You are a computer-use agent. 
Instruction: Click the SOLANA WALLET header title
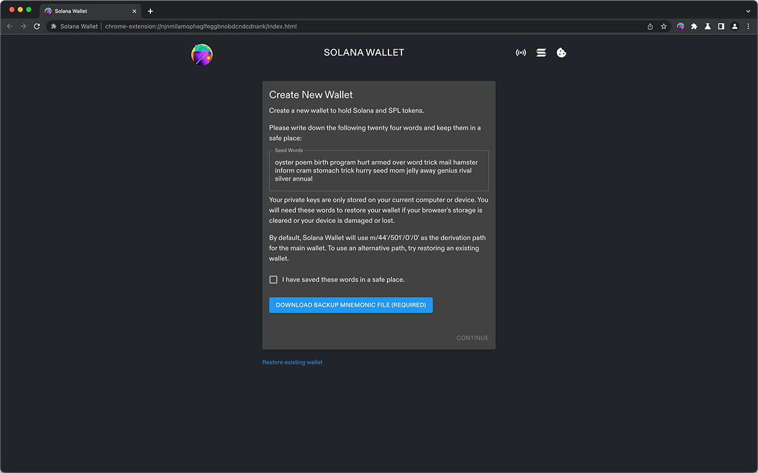pyautogui.click(x=364, y=53)
